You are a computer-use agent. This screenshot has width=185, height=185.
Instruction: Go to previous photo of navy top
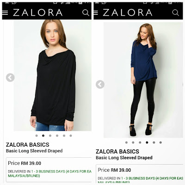click(x=100, y=84)
